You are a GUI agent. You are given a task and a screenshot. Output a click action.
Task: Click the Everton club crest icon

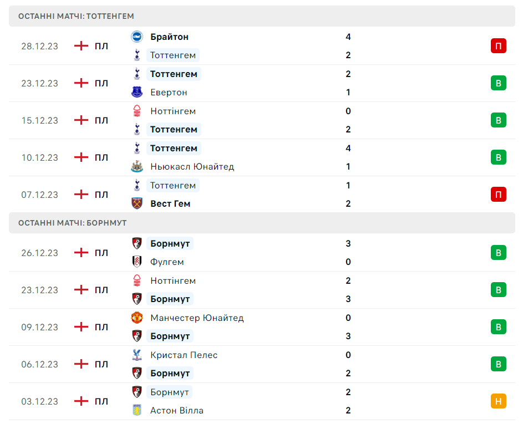pos(136,92)
